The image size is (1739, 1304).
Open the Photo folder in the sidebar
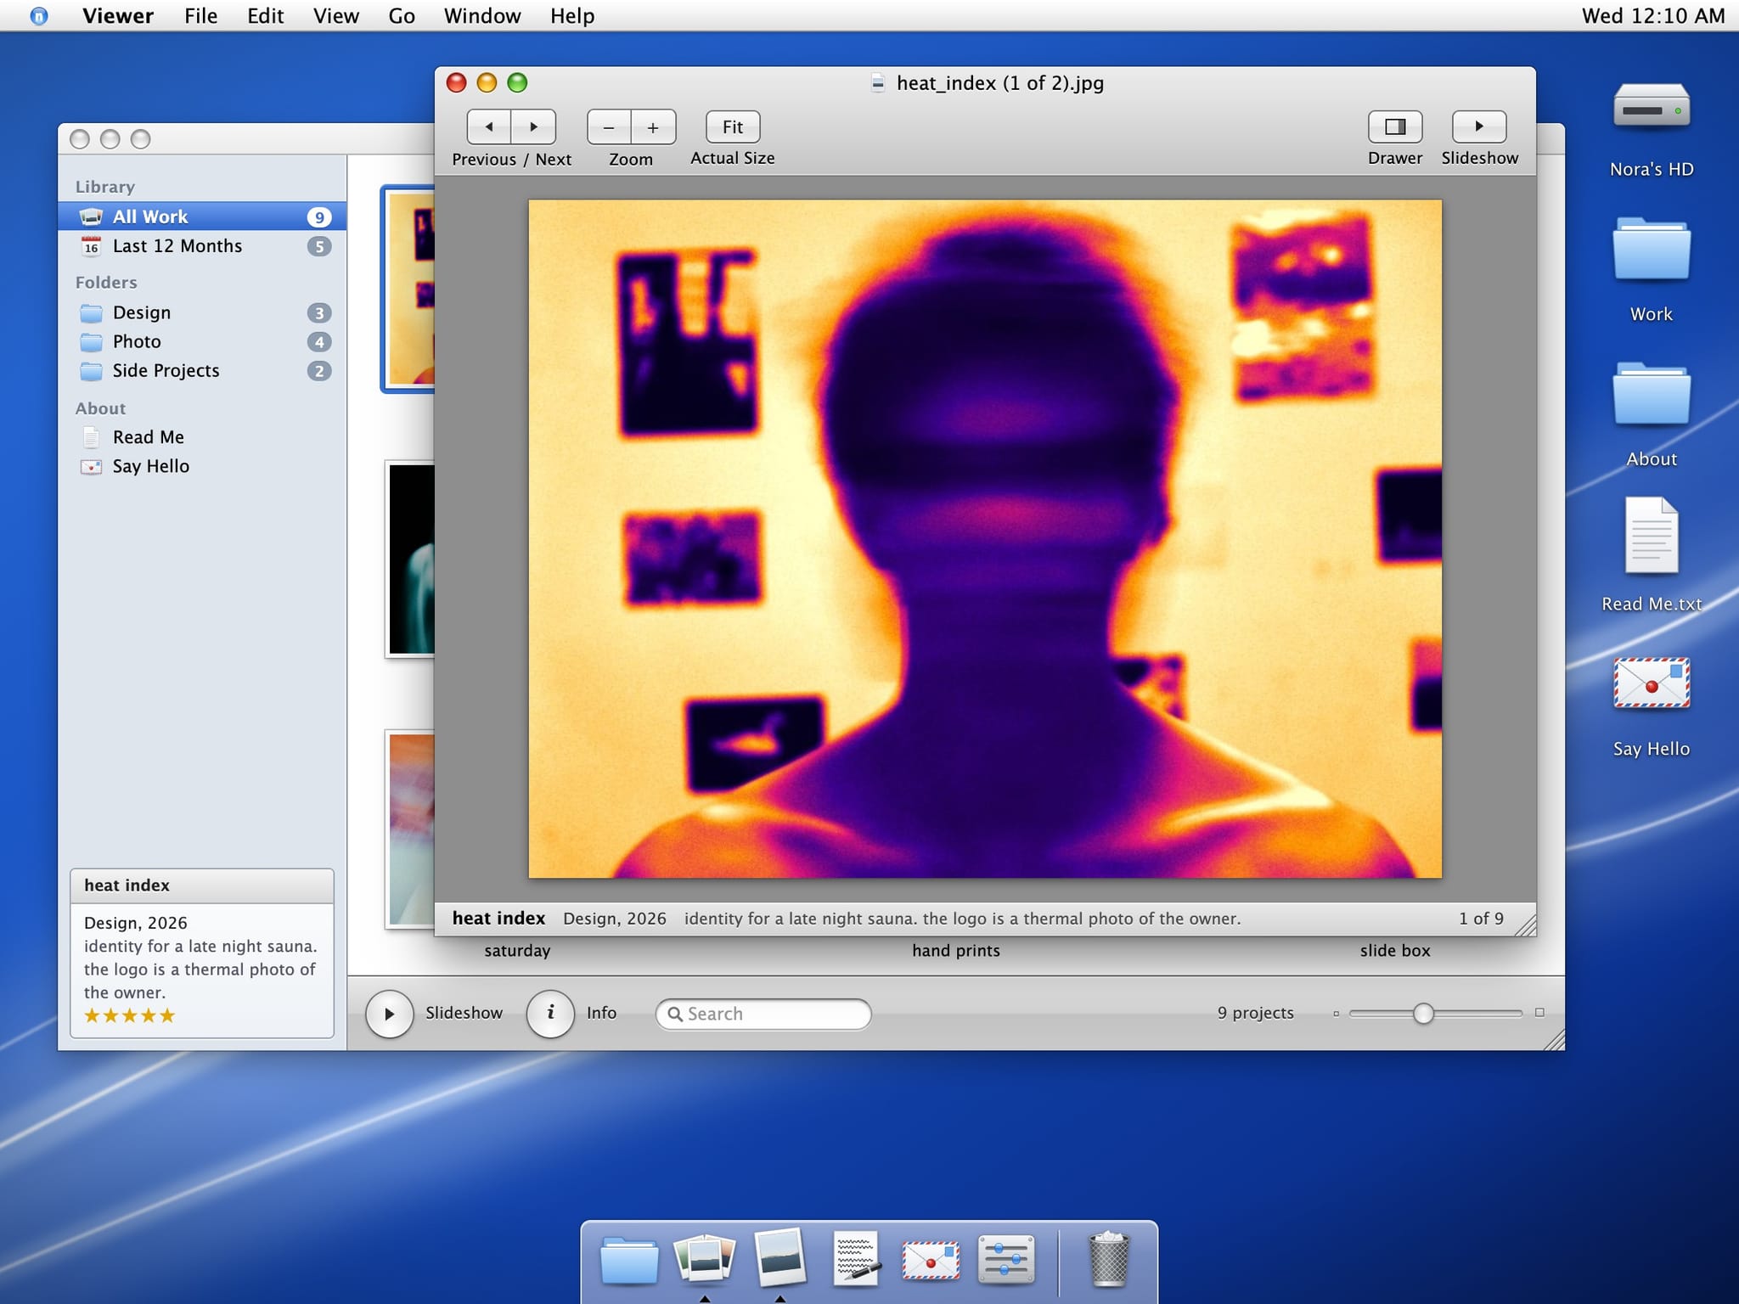[x=202, y=341]
